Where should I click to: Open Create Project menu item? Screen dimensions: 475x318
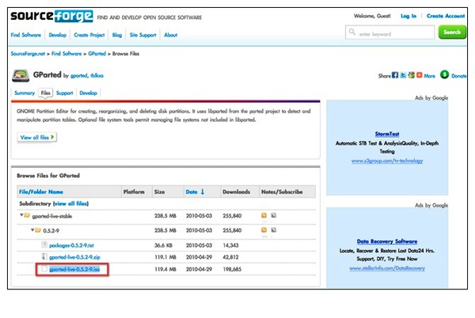(89, 35)
